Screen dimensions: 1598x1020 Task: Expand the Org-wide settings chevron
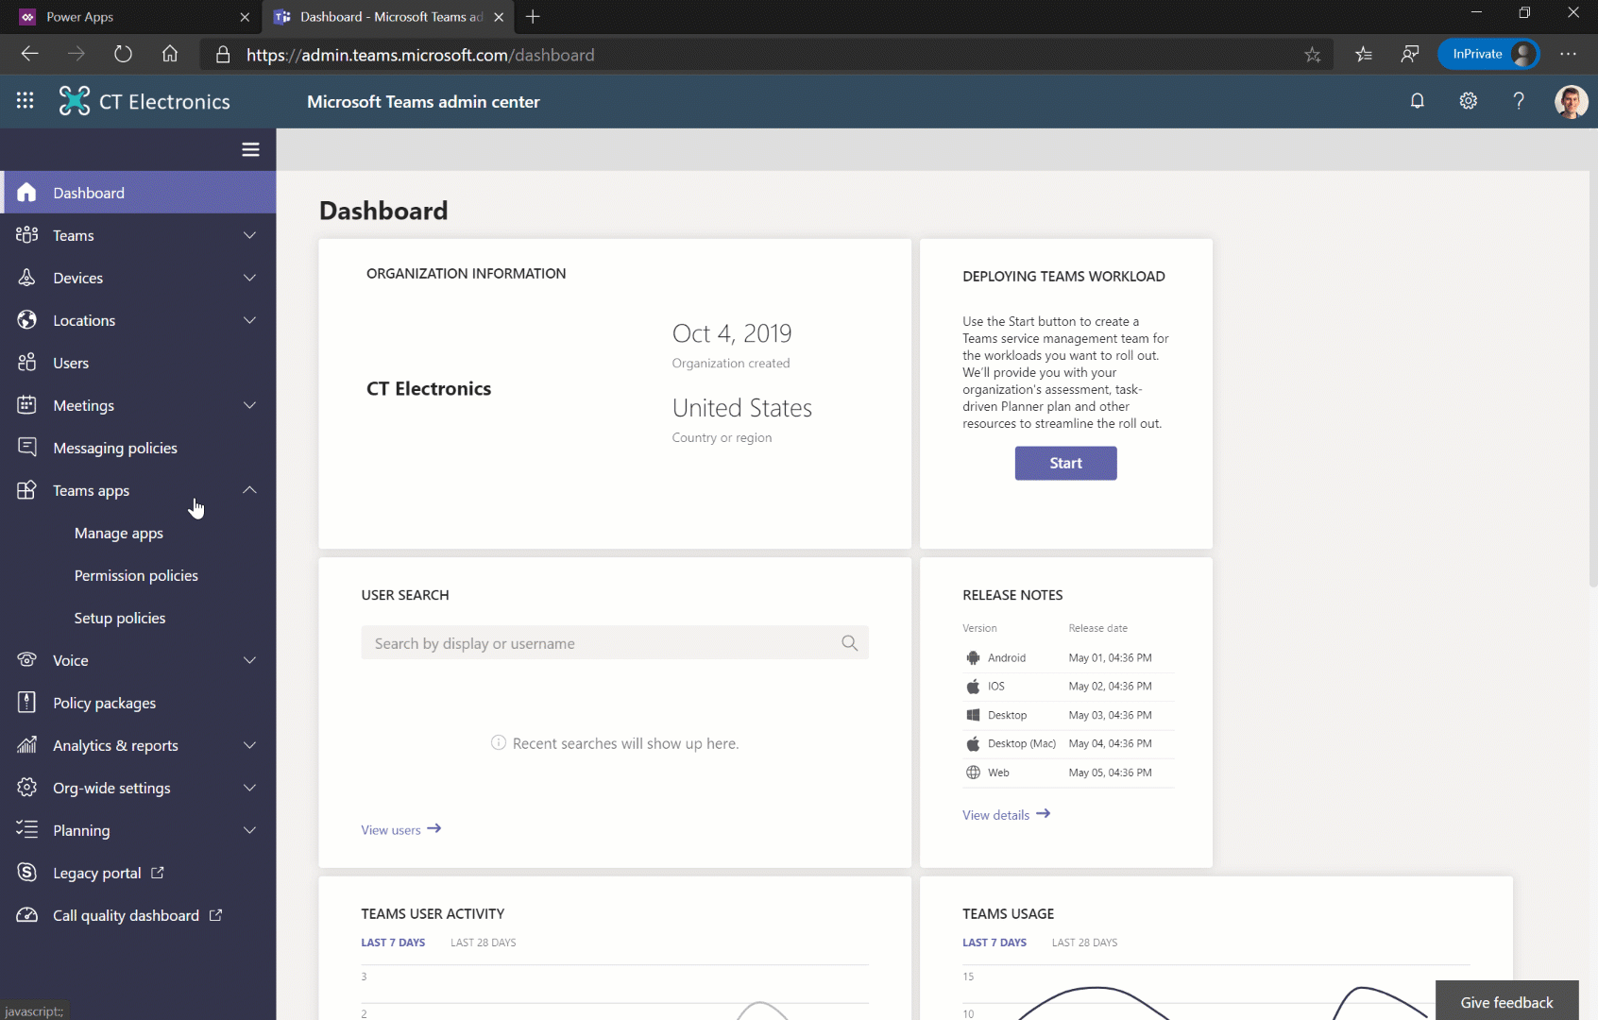[x=249, y=788]
